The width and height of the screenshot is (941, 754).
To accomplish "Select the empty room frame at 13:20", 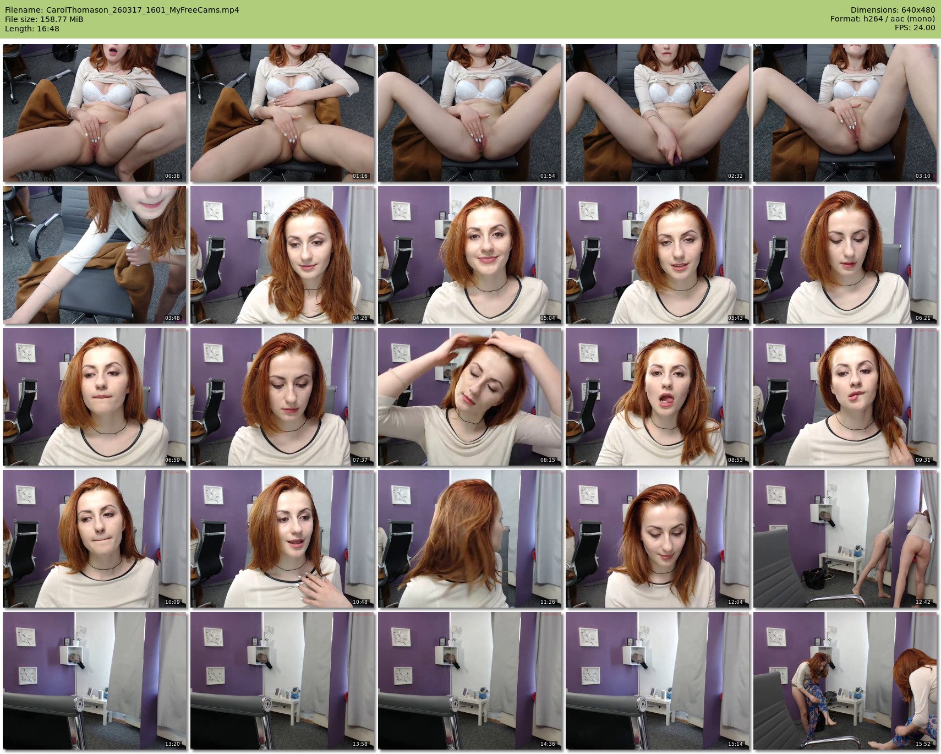I will [95, 681].
